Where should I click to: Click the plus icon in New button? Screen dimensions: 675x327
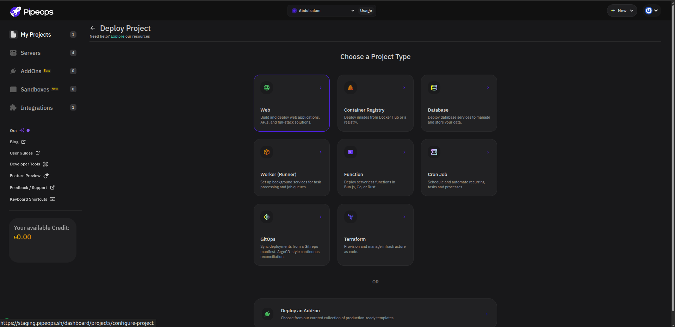coord(613,11)
